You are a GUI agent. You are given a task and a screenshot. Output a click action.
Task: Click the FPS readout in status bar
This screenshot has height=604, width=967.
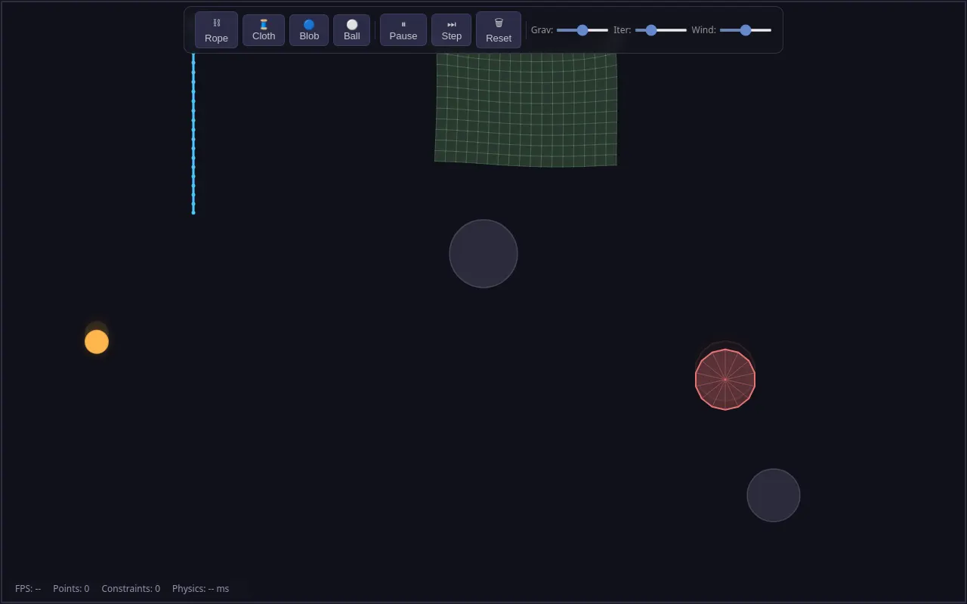[28, 589]
